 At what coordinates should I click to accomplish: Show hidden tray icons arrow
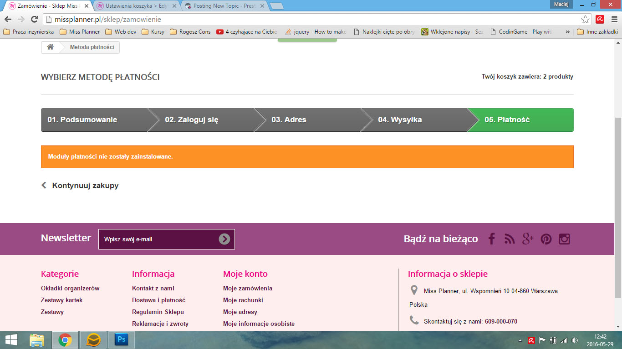(520, 340)
